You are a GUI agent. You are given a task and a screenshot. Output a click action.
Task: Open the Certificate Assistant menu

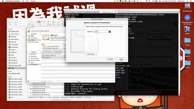13,1
